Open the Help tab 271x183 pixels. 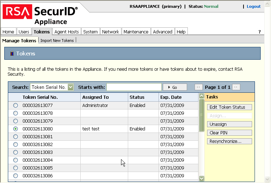[x=181, y=32]
